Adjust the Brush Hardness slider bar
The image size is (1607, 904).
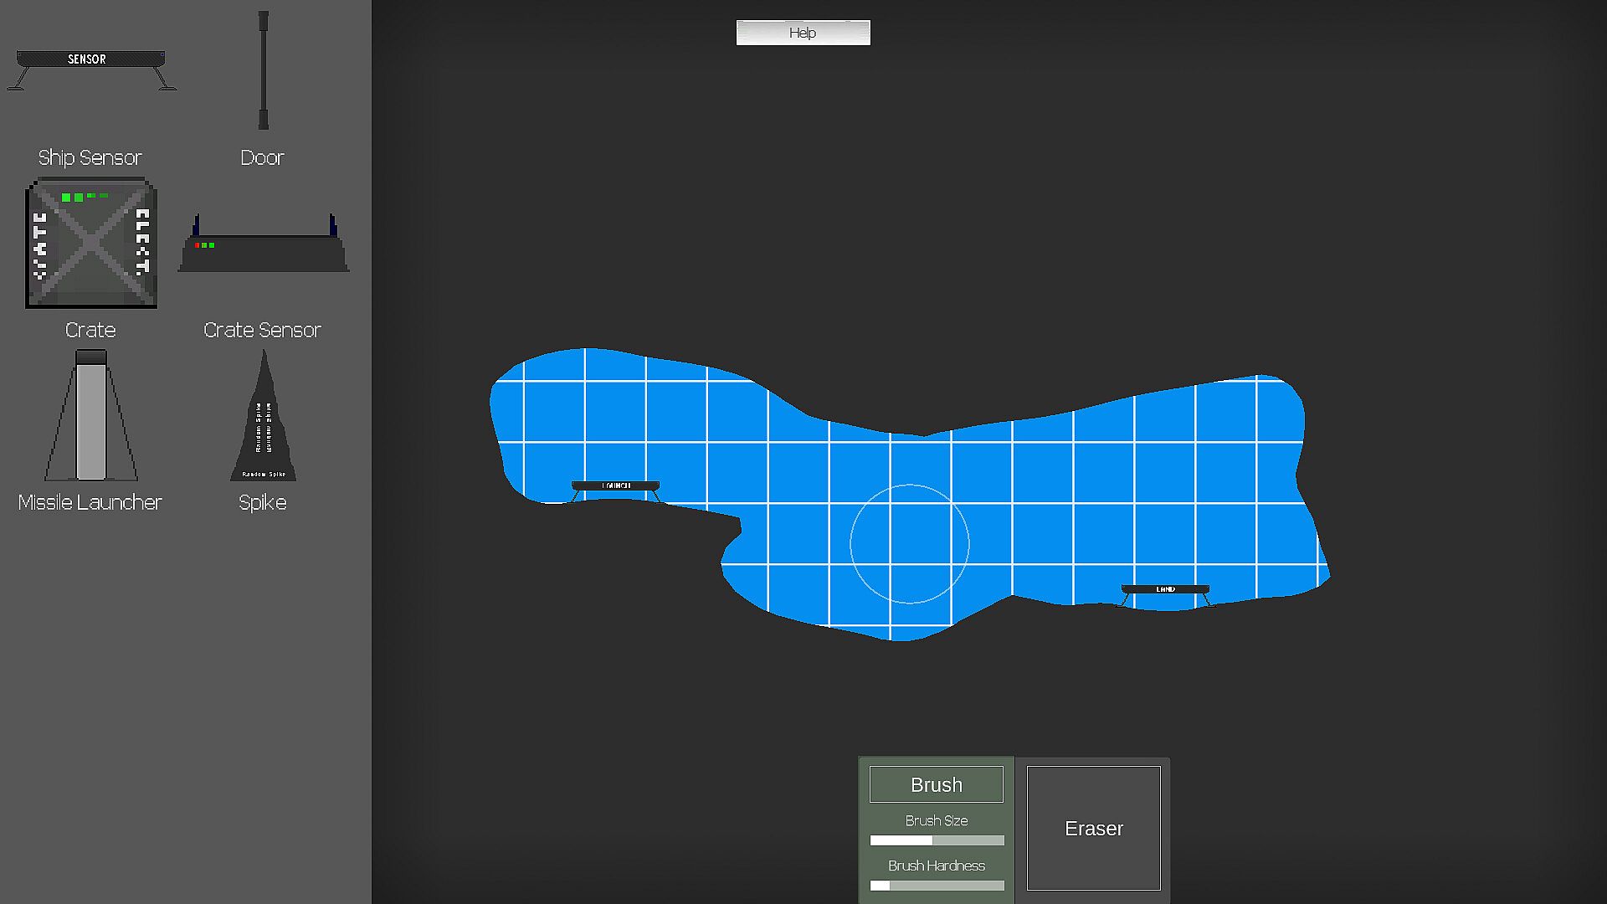(x=937, y=886)
